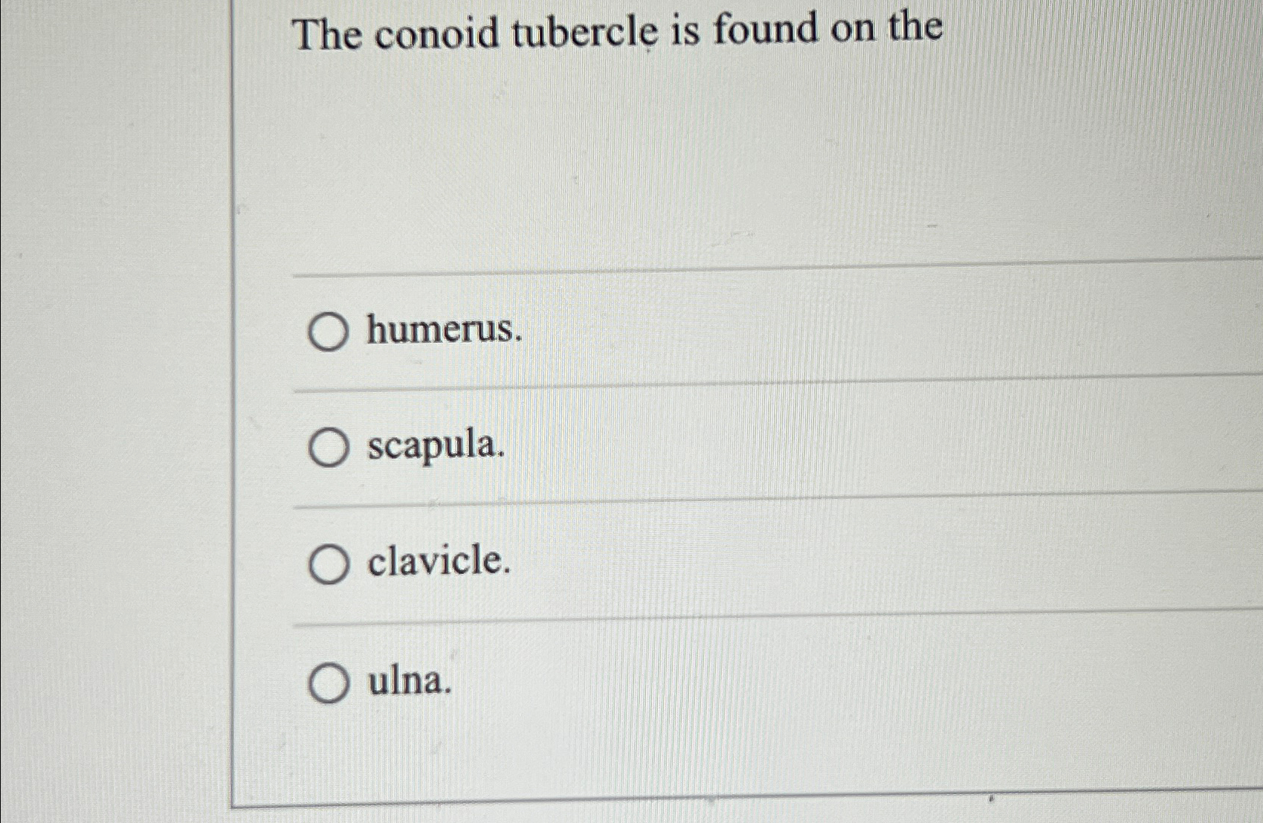Viewport: 1263px width, 823px height.
Task: Click the circle next to ulna
Action: click(x=329, y=683)
